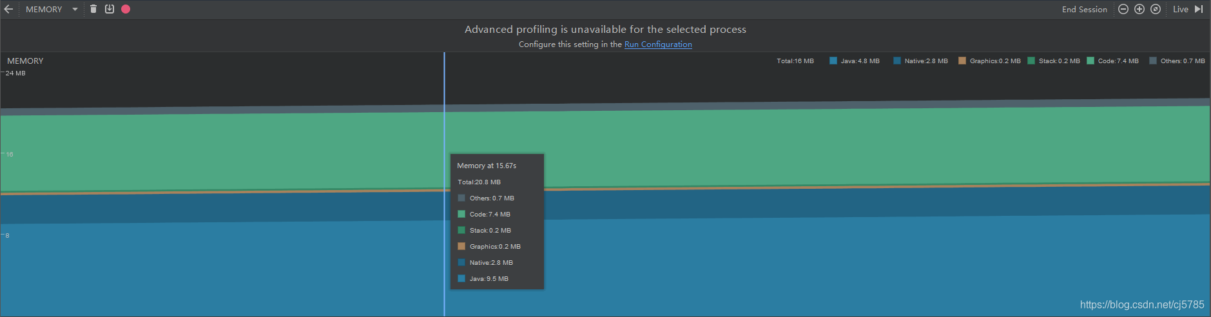Click 'Native:2.8 MB' entry in the tooltip

click(x=491, y=263)
